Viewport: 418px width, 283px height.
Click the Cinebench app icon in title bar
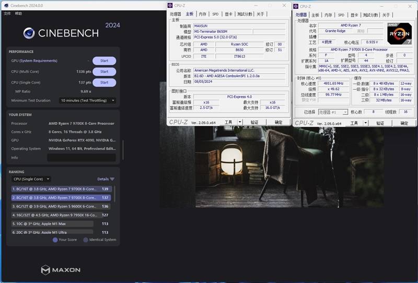(x=5, y=5)
